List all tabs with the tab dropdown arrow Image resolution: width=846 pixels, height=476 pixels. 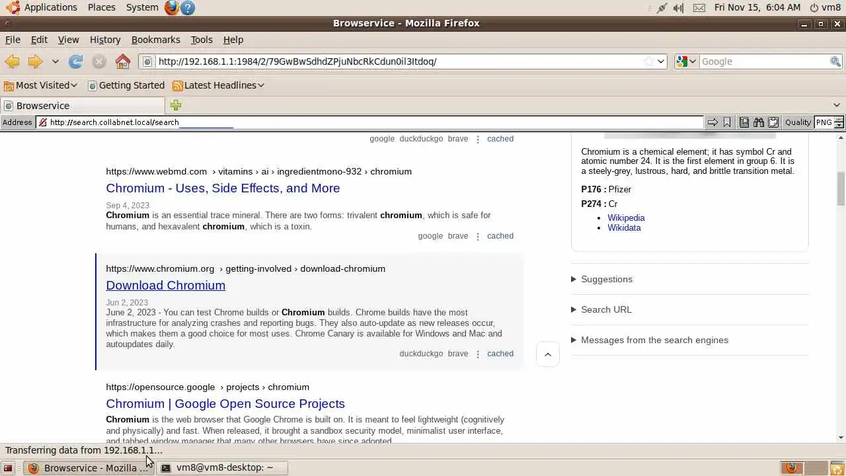tap(837, 105)
